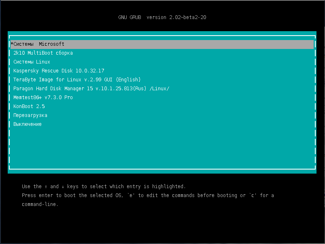Pick Kaspersky Rescue Disk 10.0.32.17

point(59,71)
